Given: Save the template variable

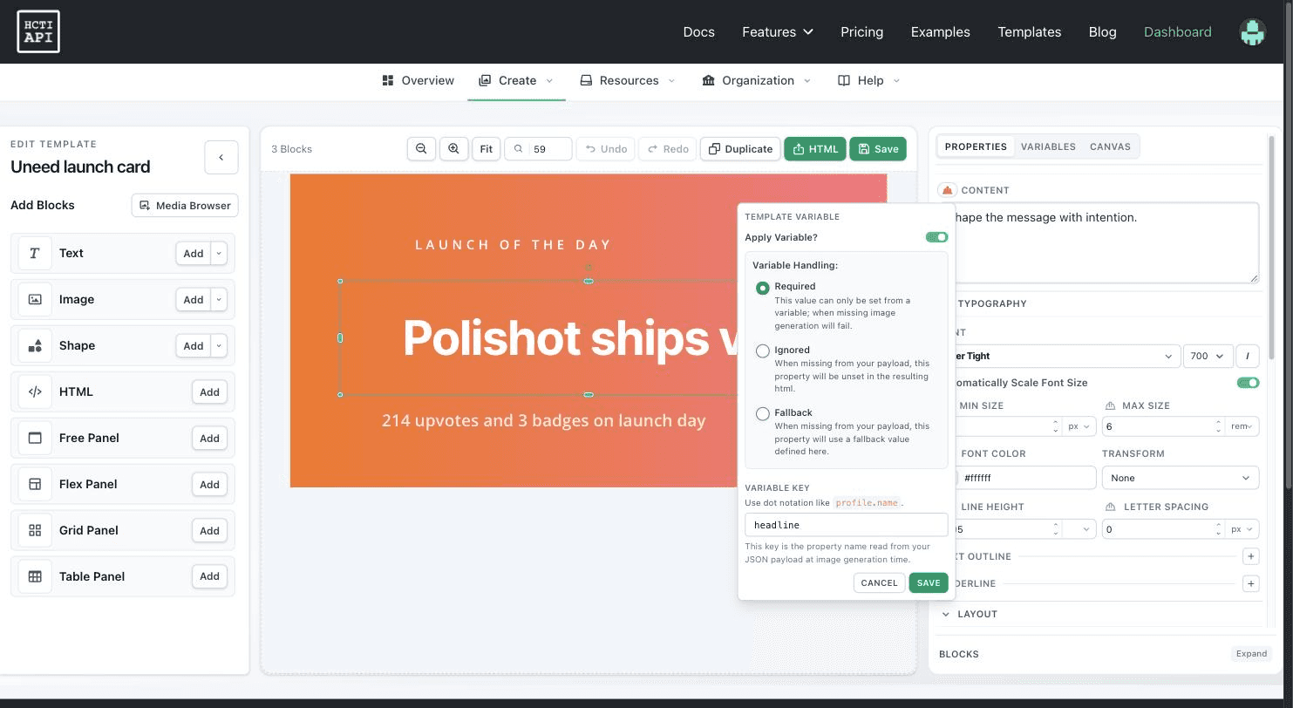Looking at the screenshot, I should (929, 583).
